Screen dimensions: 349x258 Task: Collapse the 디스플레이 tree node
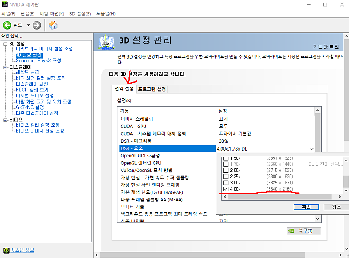pos(5,67)
